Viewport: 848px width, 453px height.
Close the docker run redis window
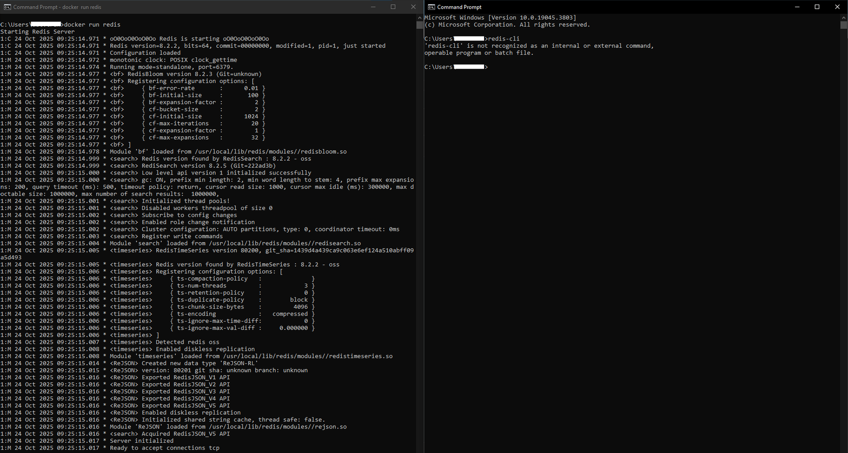[413, 7]
